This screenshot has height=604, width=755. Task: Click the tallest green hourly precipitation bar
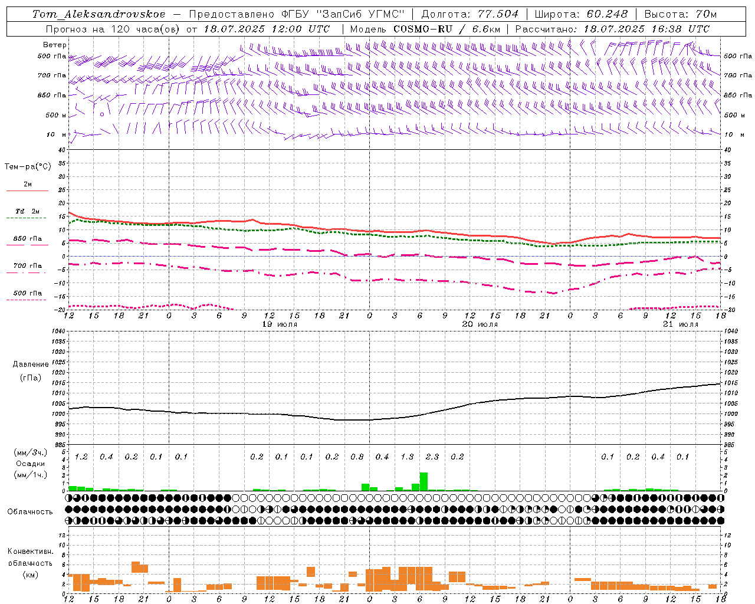[x=424, y=481]
